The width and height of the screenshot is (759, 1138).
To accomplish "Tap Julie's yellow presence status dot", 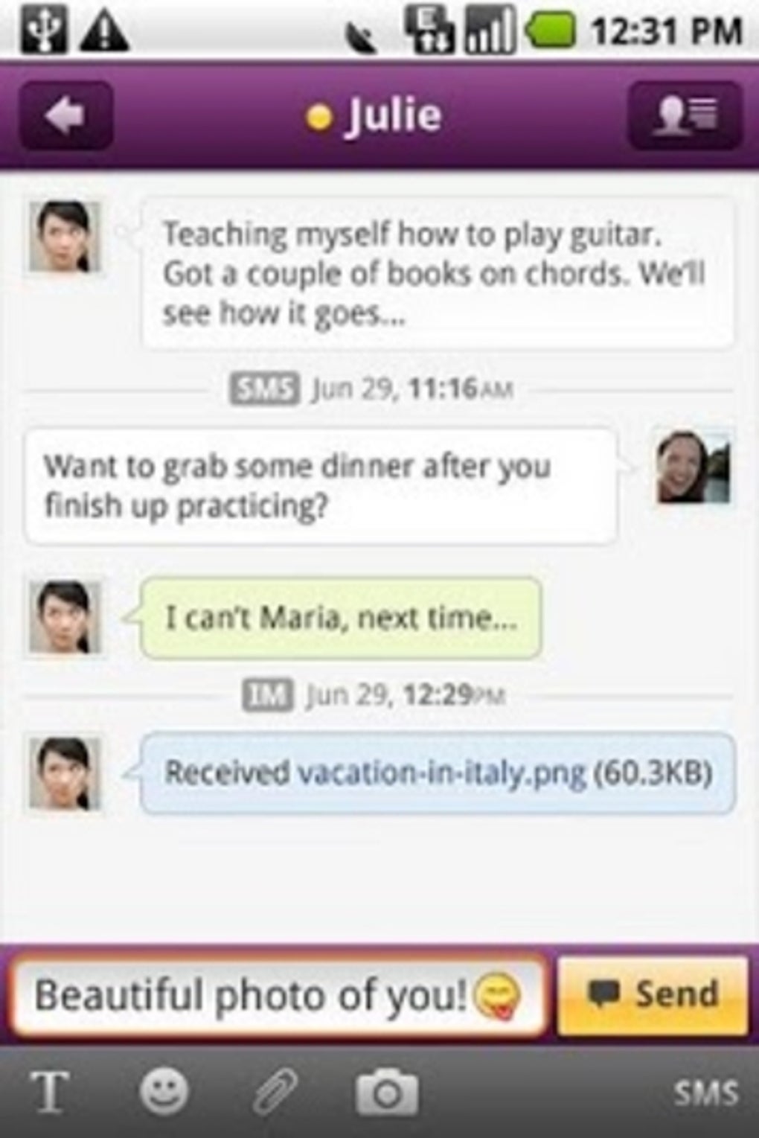I will (x=318, y=117).
